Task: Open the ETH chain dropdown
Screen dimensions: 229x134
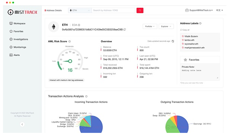Action: tap(80, 10)
